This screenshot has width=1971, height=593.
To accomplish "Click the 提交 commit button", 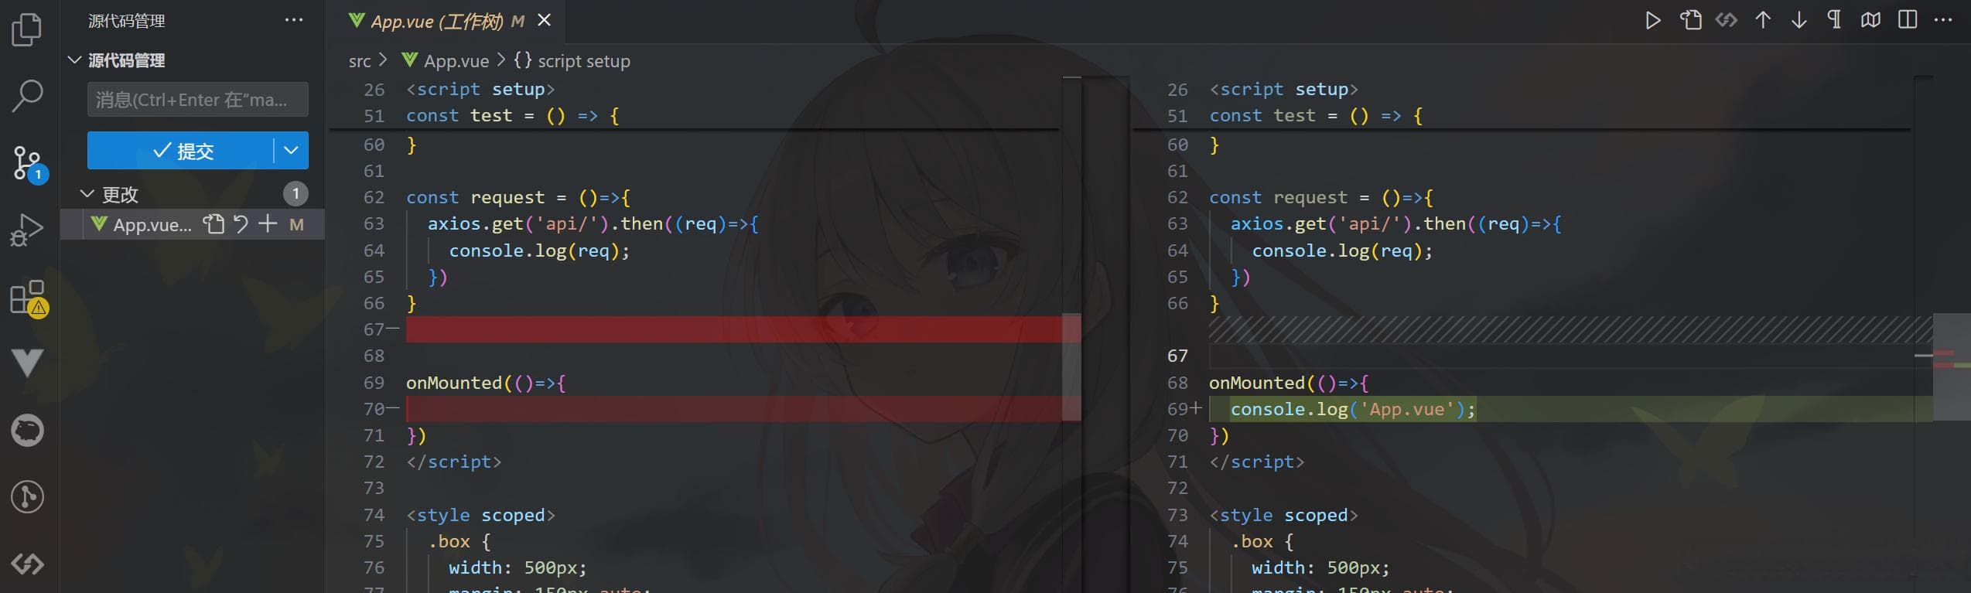I will pos(180,151).
